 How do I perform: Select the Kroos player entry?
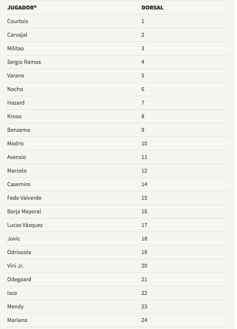pyautogui.click(x=14, y=116)
